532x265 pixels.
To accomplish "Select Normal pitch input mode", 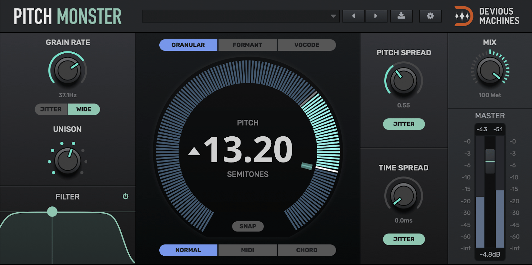I will tap(188, 250).
